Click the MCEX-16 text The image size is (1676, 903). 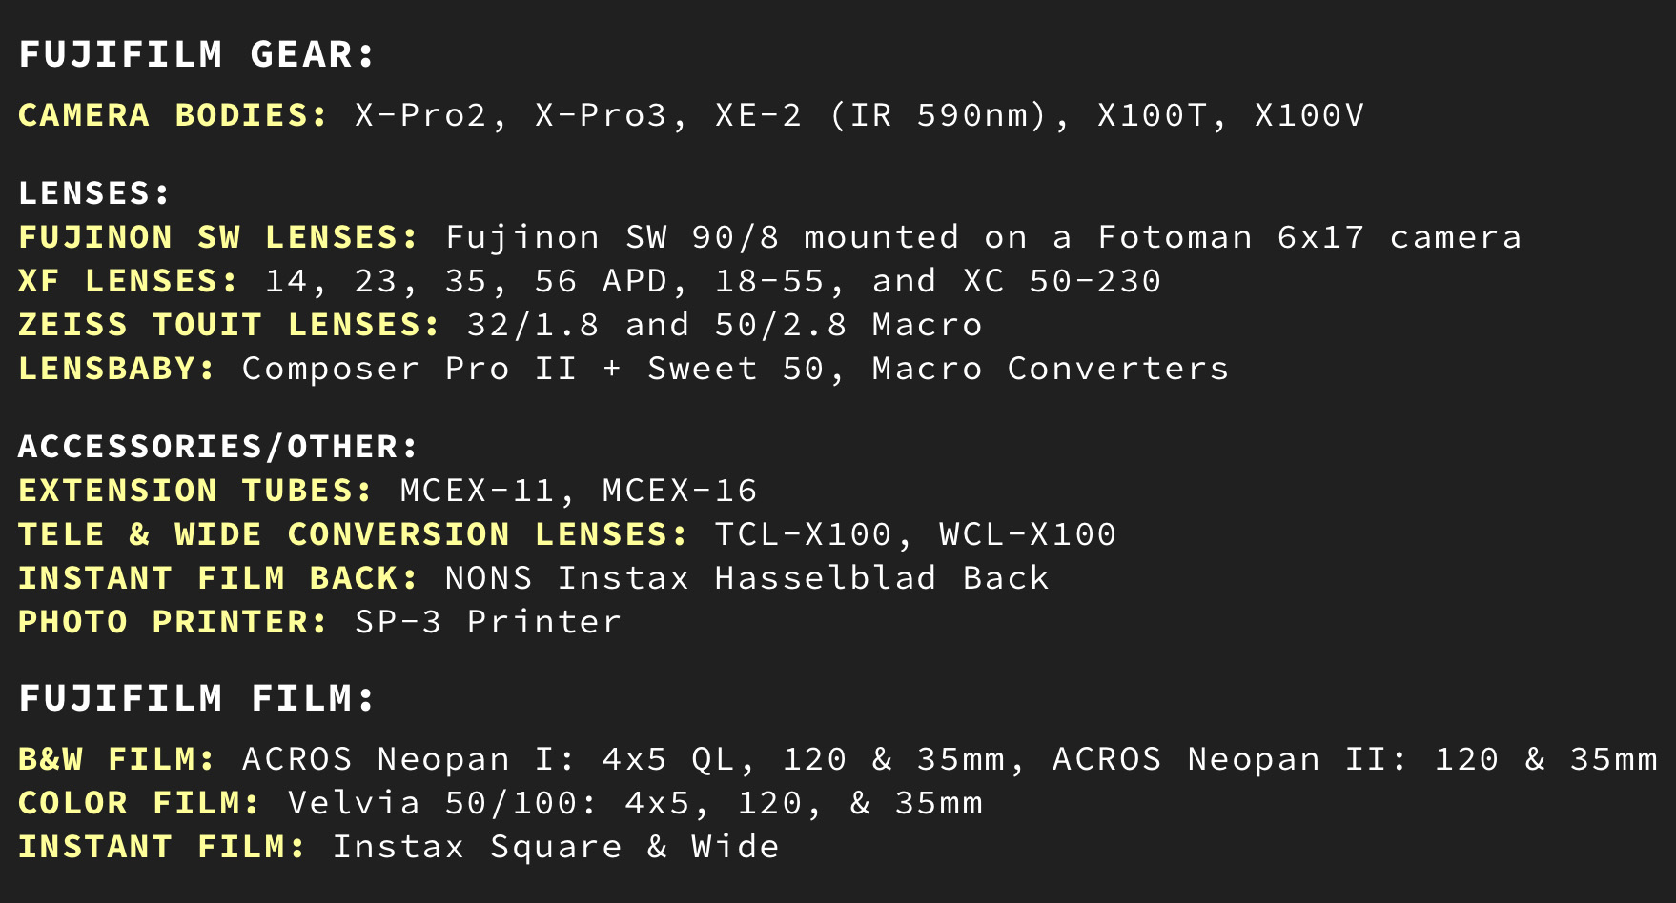pyautogui.click(x=680, y=491)
